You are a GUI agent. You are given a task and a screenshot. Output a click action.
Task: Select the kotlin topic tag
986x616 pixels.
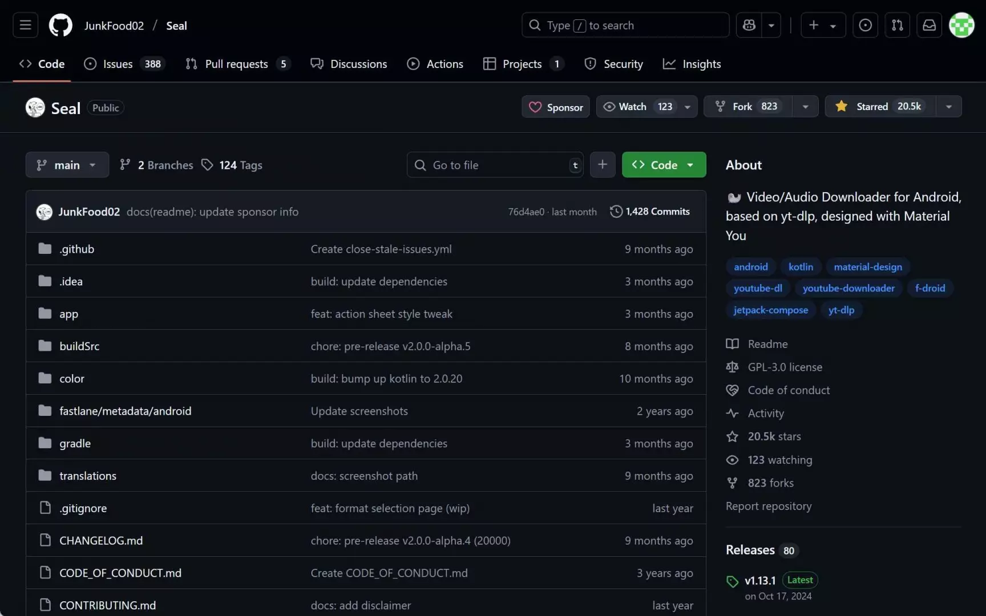tap(801, 266)
